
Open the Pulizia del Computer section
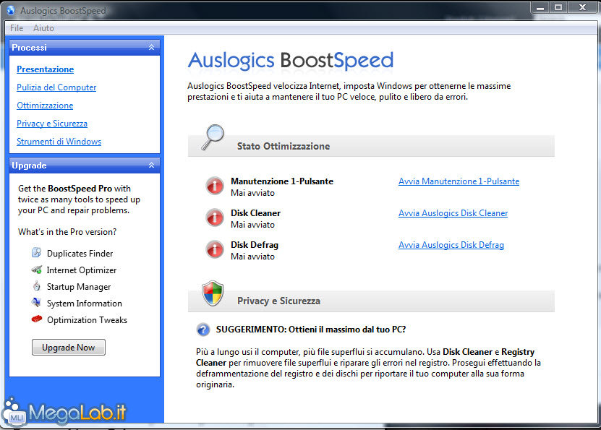coord(56,87)
